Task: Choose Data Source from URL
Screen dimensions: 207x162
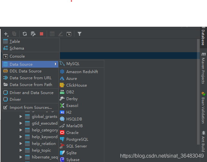Action: [x=30, y=78]
